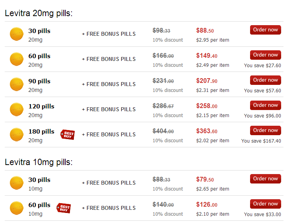Click the 120 pills package title
Screen dimensions: 289x222
tap(41, 106)
